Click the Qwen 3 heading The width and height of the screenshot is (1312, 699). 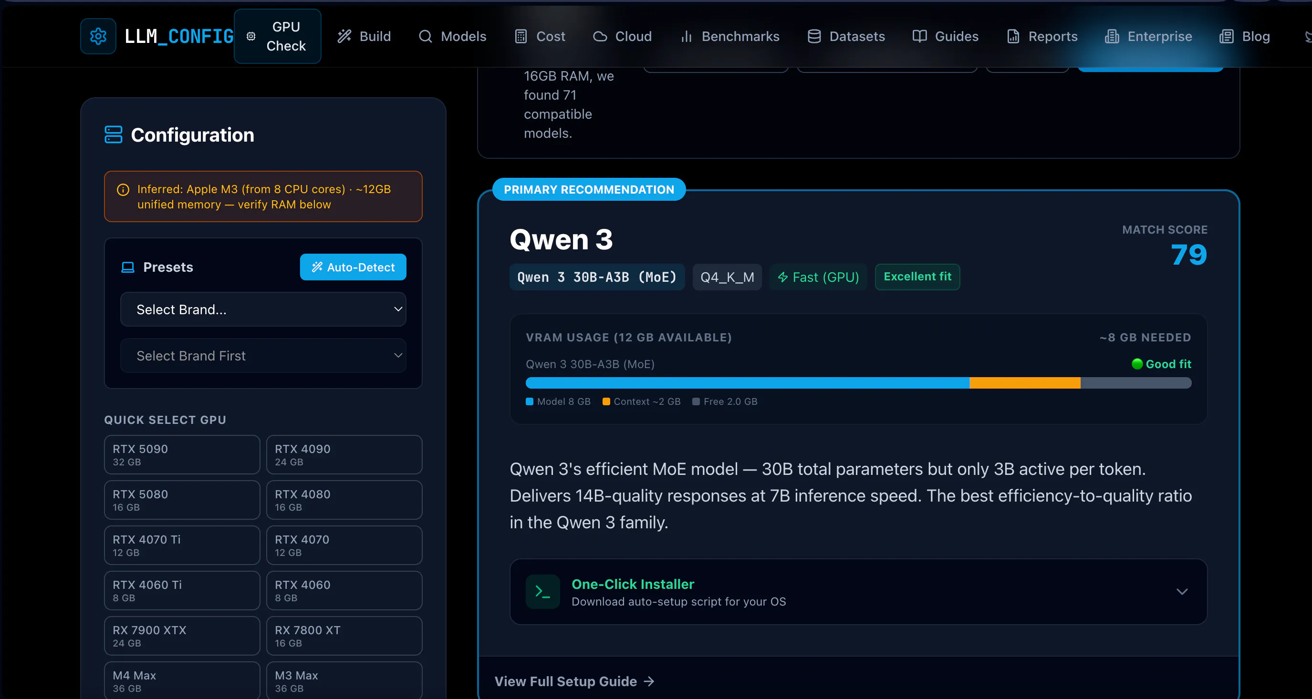[561, 239]
